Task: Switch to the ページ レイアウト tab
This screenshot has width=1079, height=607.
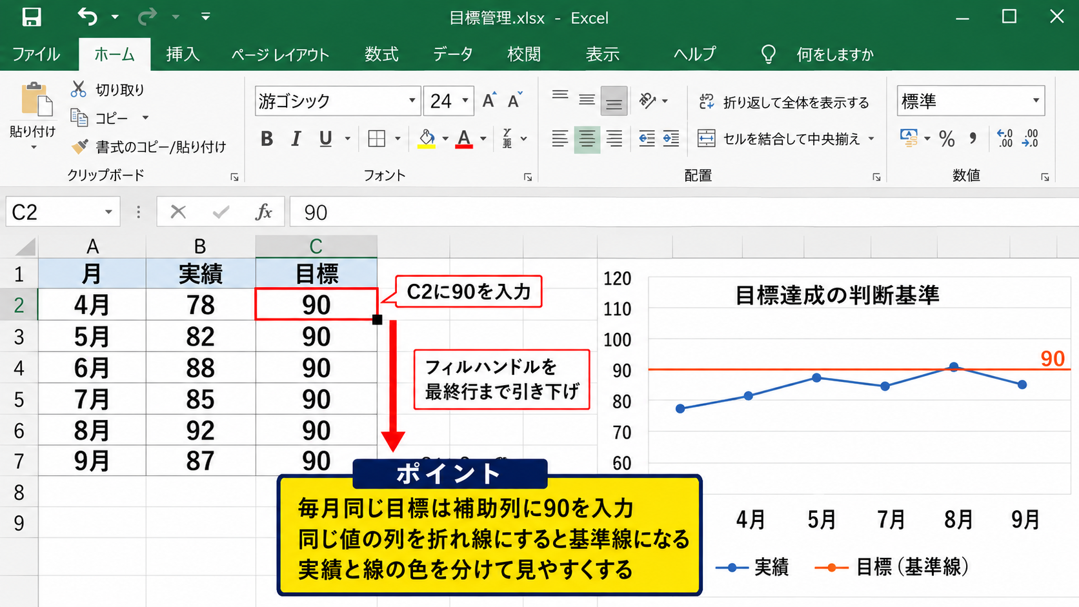Action: [280, 54]
